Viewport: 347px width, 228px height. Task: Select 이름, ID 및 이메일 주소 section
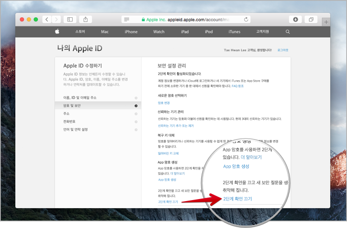tap(98, 97)
